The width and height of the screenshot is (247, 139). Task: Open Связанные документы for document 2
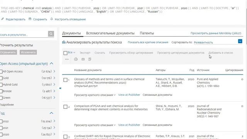(x=157, y=125)
